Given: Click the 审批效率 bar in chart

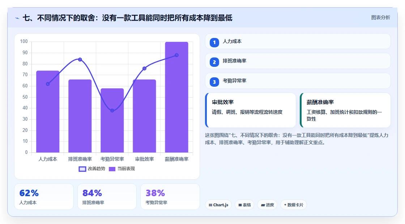Looking at the screenshot, I should coord(144,116).
